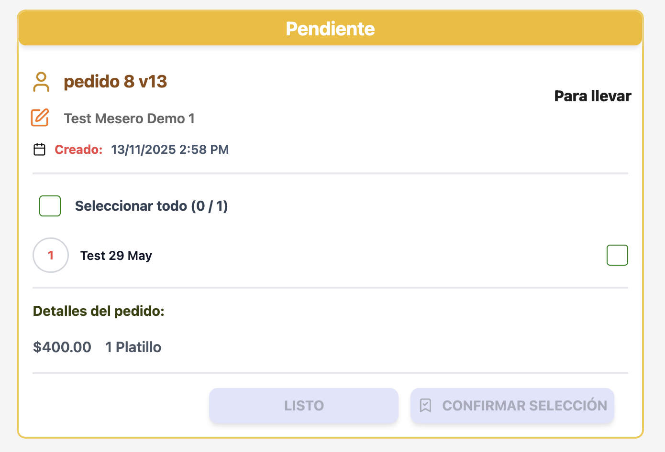The height and width of the screenshot is (452, 665).
Task: Click the order title pedido 8 v13
Action: [115, 82]
